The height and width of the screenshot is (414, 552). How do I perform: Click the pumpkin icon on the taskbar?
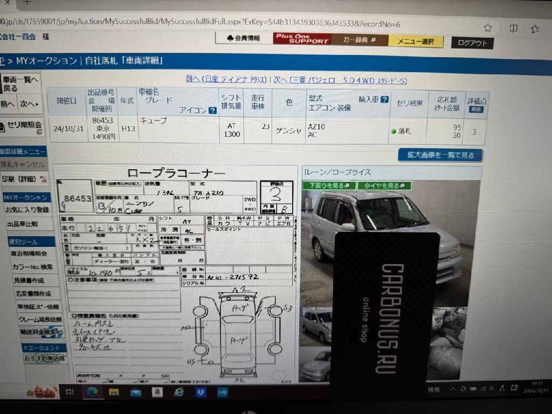coord(42,391)
